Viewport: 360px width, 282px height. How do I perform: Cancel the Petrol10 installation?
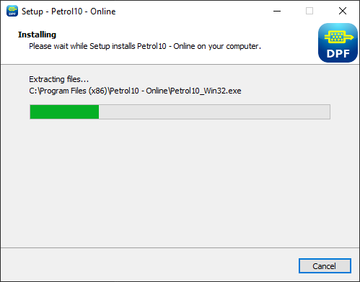tap(325, 265)
